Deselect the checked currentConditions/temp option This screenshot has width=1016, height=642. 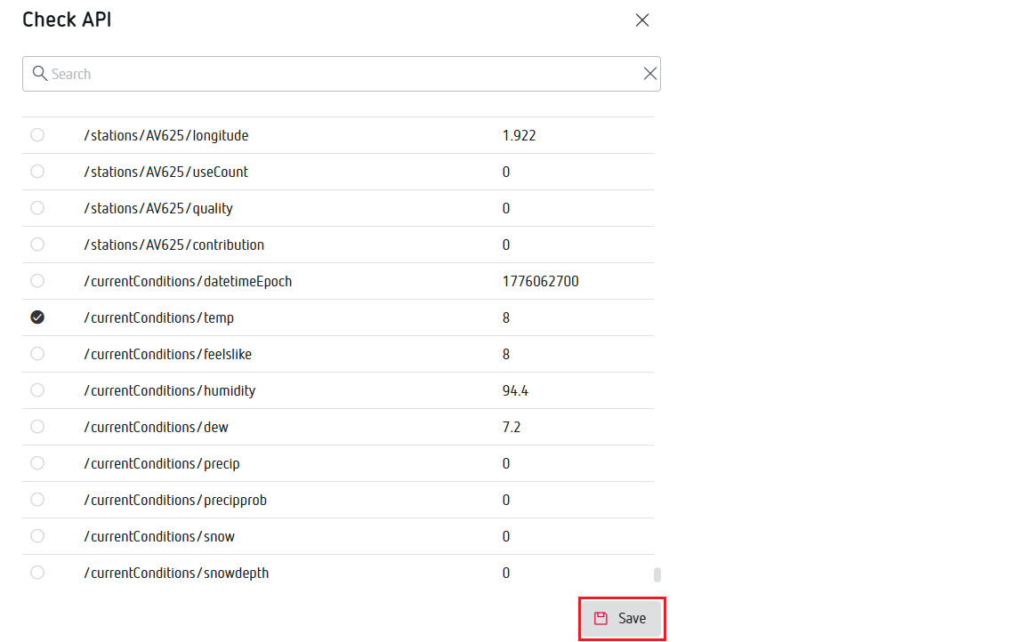pyautogui.click(x=37, y=317)
